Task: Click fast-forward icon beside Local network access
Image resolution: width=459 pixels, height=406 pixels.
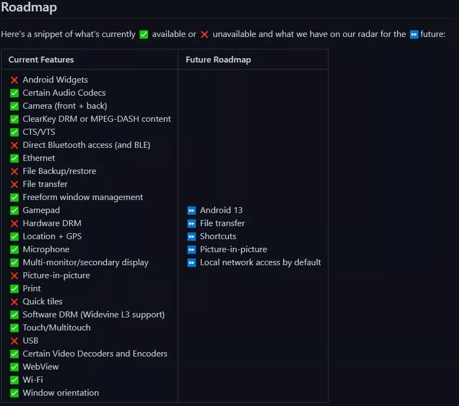Action: pos(191,263)
